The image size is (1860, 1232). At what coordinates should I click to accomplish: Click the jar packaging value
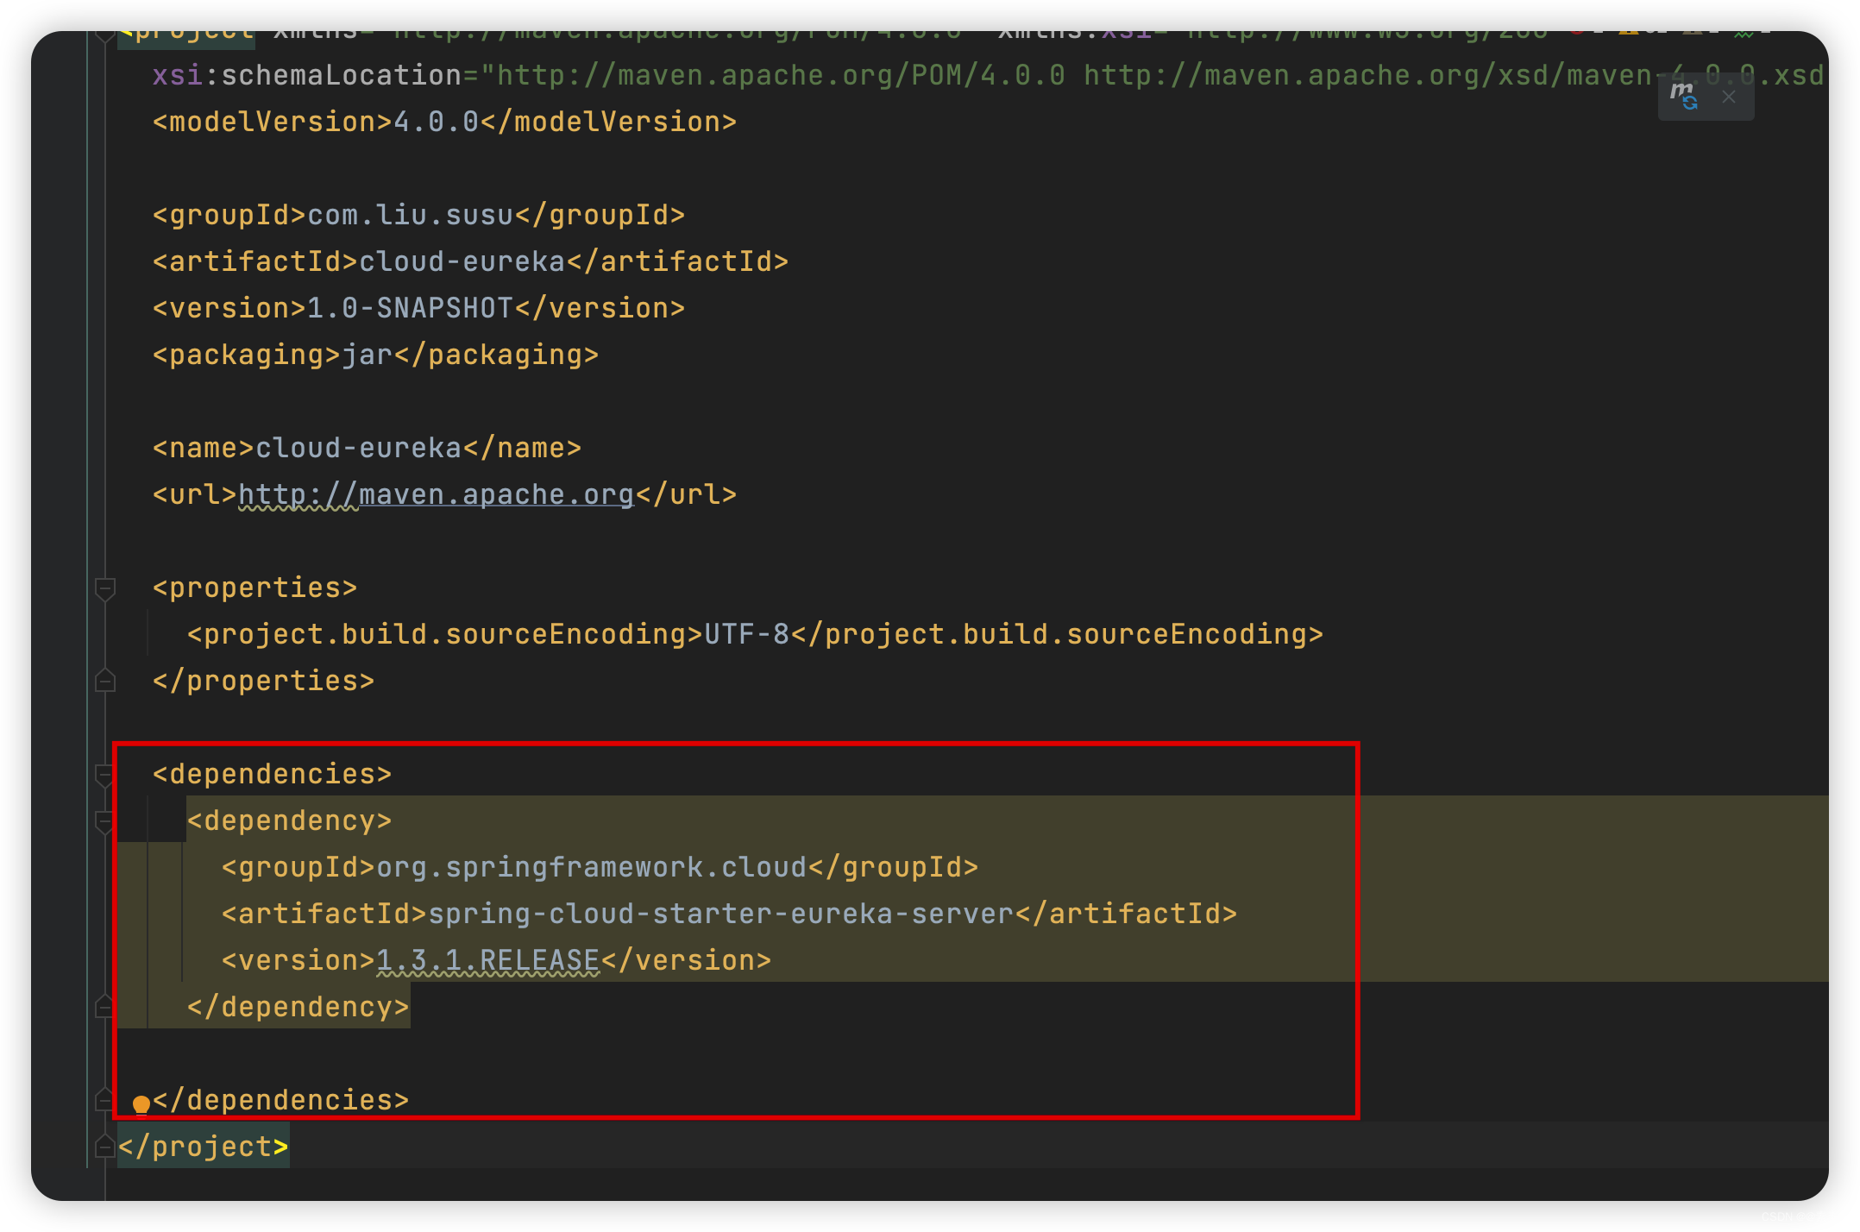(x=368, y=355)
